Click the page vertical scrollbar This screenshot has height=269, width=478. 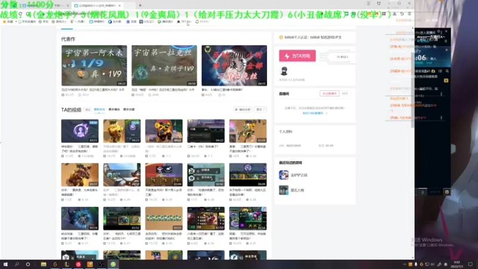(x=413, y=91)
